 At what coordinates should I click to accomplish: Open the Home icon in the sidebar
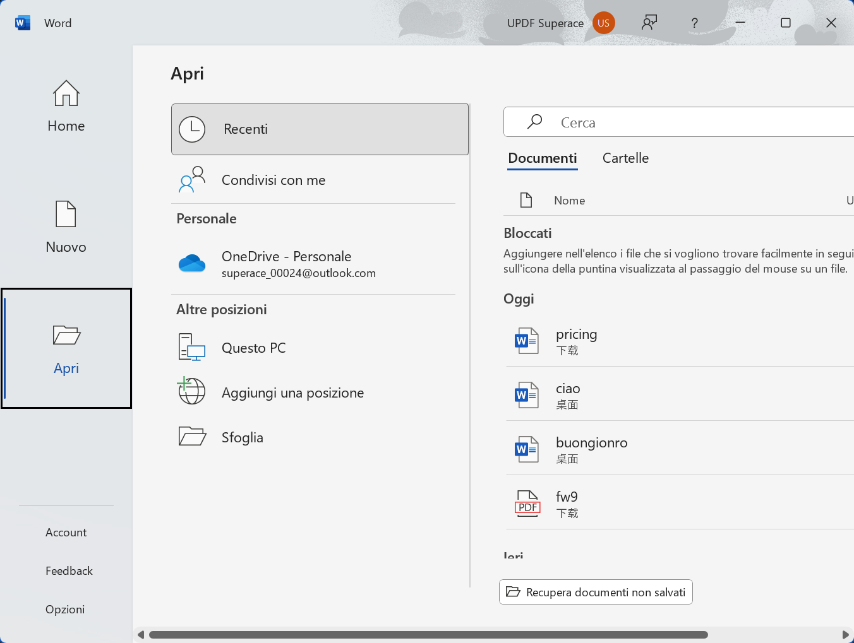(x=66, y=93)
